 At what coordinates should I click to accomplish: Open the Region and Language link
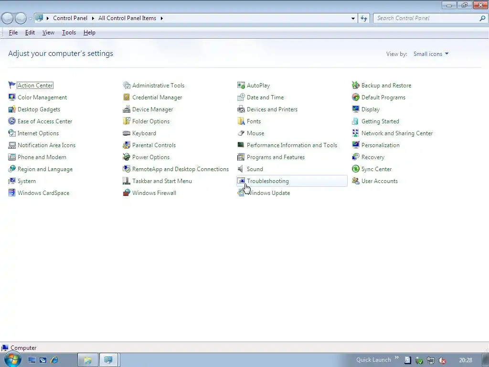coord(45,169)
